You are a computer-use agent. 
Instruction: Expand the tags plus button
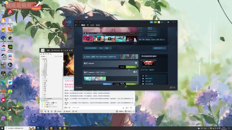(164, 40)
